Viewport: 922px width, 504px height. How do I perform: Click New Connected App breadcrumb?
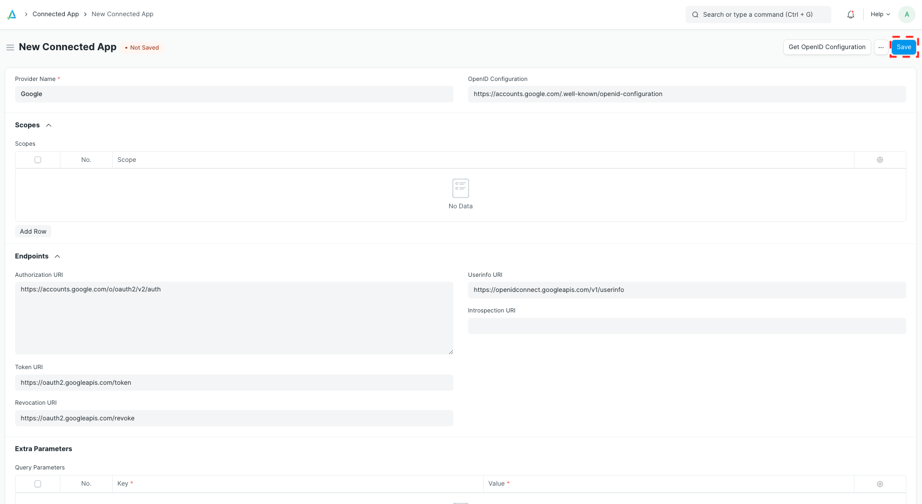point(123,14)
